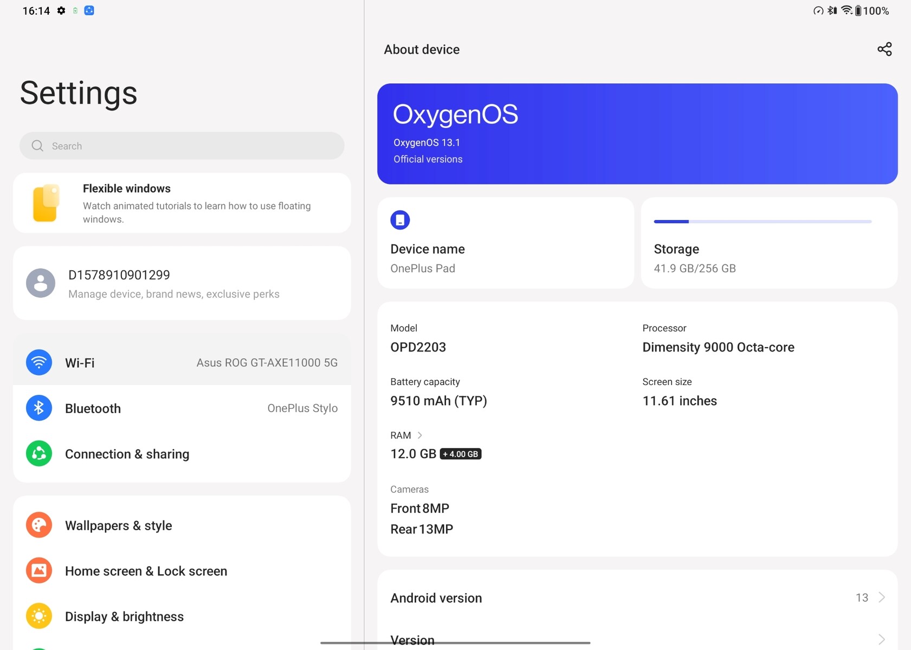Open the Version row chevron
This screenshot has width=911, height=650.
(882, 639)
